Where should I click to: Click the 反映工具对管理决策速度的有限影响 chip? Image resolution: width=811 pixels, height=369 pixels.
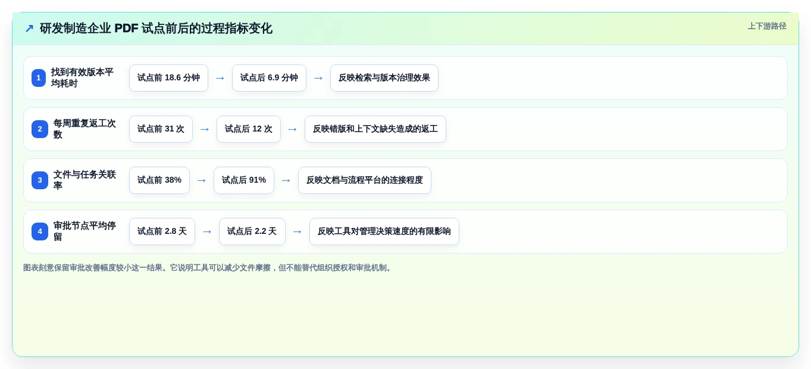384,232
